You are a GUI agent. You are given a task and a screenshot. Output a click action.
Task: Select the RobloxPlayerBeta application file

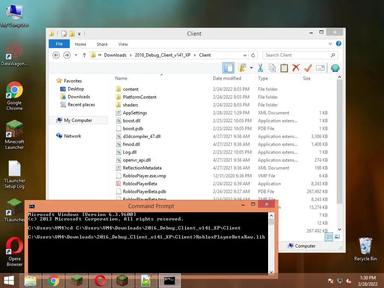click(x=140, y=184)
